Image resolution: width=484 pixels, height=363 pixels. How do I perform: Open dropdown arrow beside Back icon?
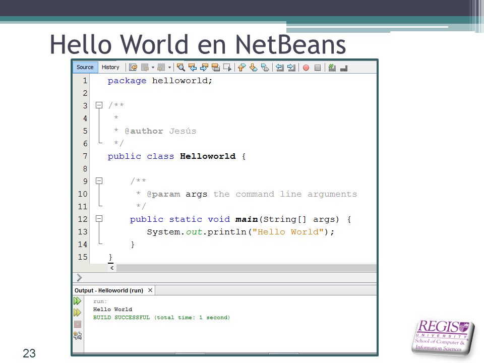(x=153, y=67)
